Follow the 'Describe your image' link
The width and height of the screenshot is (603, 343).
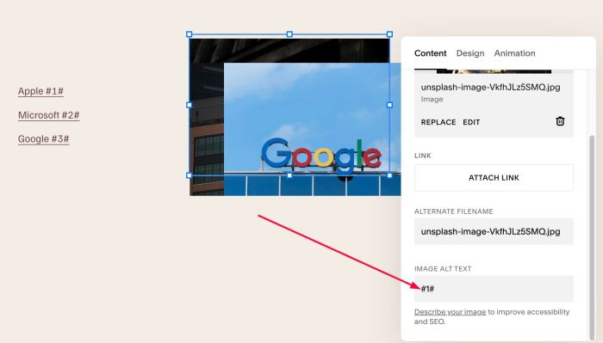tap(450, 312)
